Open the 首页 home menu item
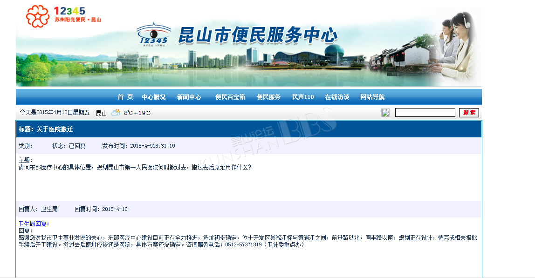The width and height of the screenshot is (535, 278). (x=125, y=97)
